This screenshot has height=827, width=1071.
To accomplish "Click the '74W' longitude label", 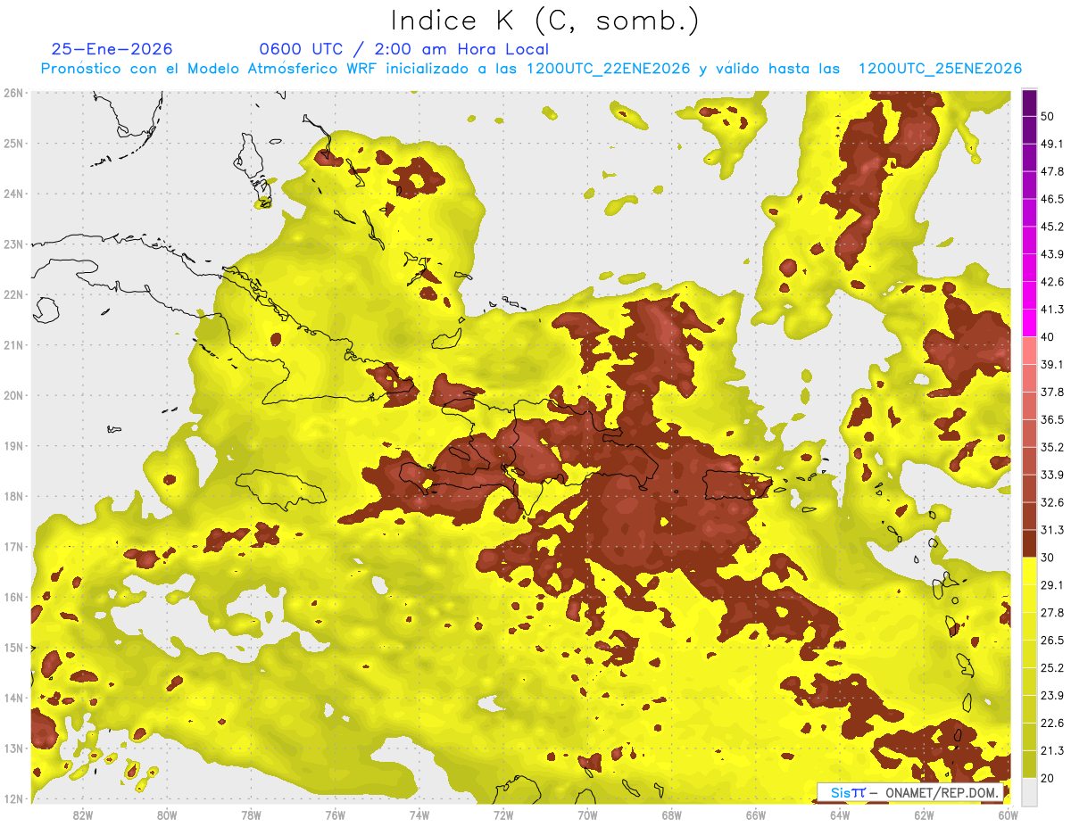I will click(419, 815).
